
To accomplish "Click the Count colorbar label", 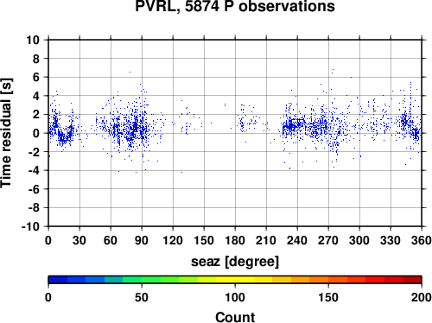I will [x=235, y=317].
